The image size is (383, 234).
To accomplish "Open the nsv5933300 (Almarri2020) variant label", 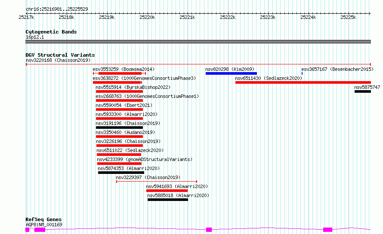I will (x=127, y=114).
